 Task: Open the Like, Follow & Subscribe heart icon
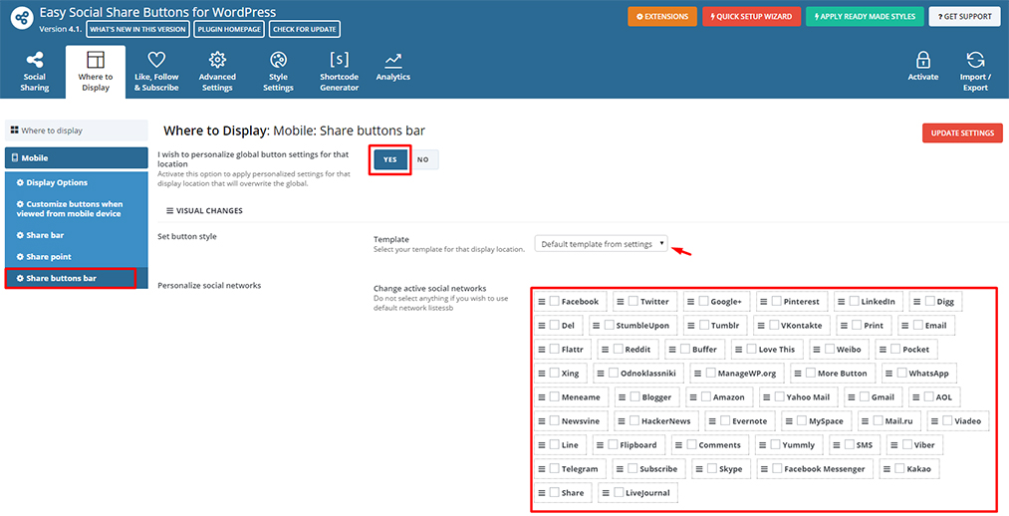156,60
